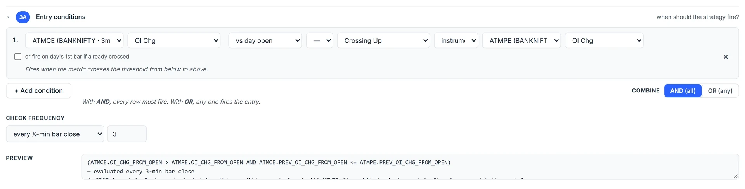The width and height of the screenshot is (745, 189).
Task: Open the dash modifier dropdown
Action: tap(320, 40)
